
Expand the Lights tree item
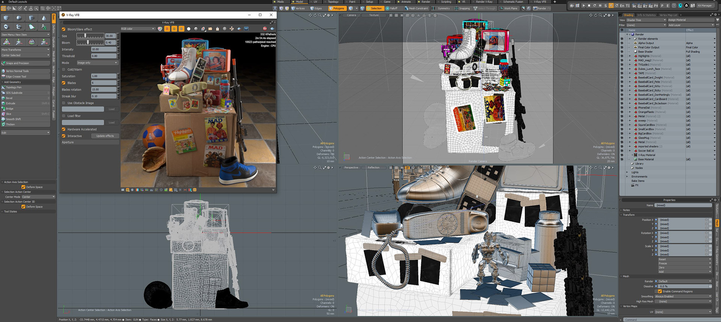tap(627, 172)
